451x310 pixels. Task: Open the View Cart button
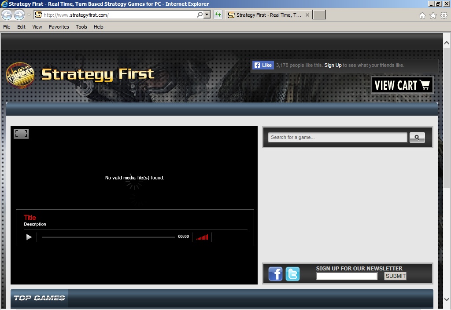point(402,85)
